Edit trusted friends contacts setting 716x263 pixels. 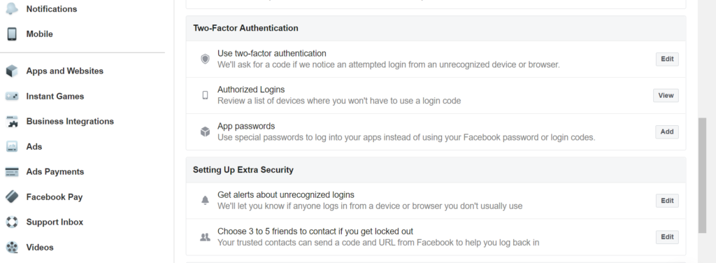[x=667, y=237]
